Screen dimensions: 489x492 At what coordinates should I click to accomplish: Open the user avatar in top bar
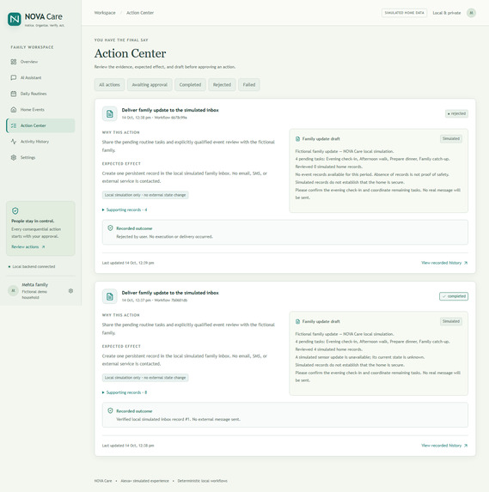471,13
